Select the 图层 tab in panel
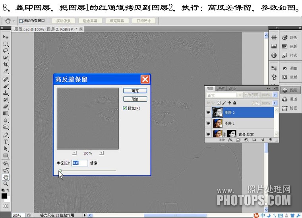This screenshot has width=302, height=218. [x=210, y=88]
